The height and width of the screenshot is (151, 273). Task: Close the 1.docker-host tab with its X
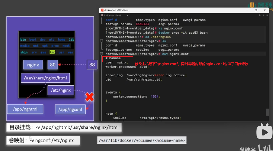(x=127, y=15)
